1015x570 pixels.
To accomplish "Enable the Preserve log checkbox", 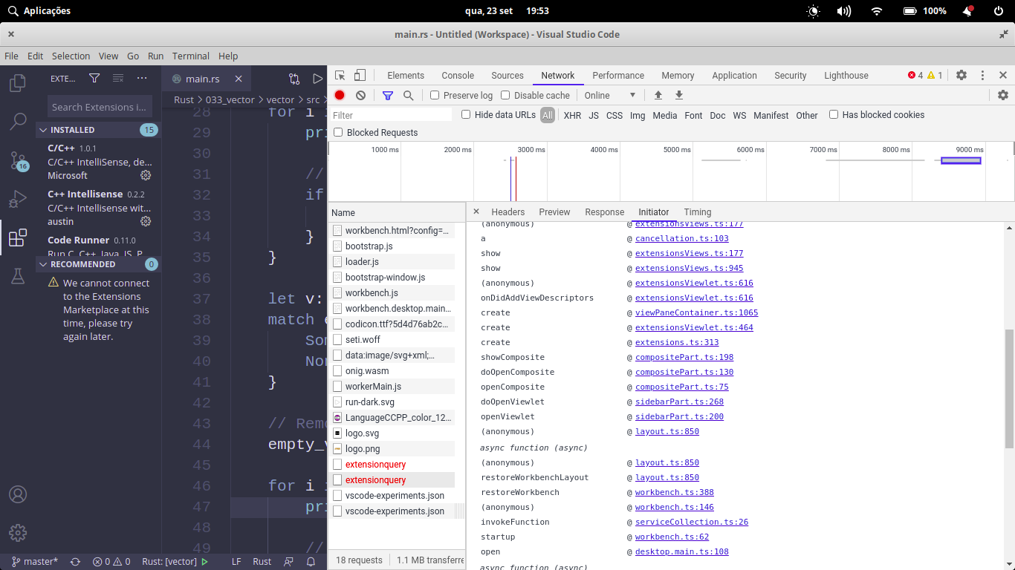I will click(434, 95).
